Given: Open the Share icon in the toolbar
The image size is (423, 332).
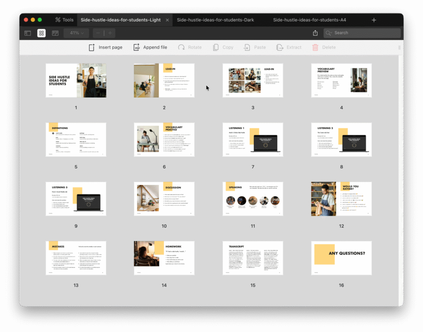Looking at the screenshot, I should (x=315, y=33).
